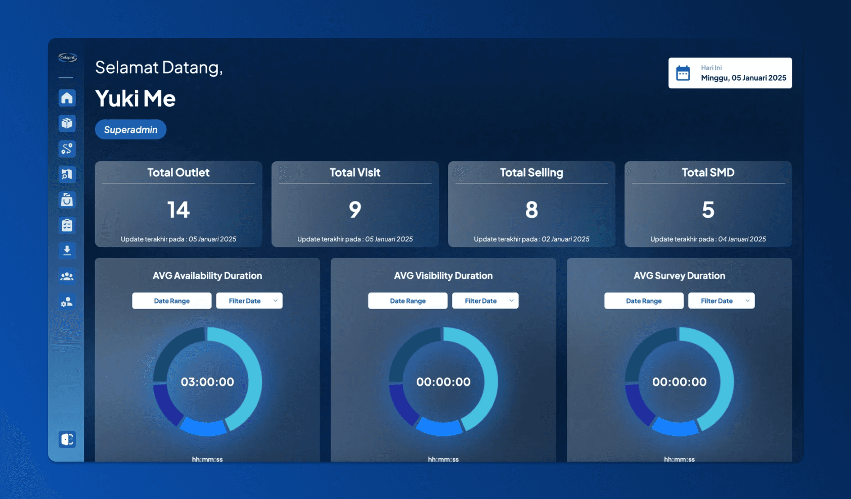
Task: Expand Filter Date dropdown under AVG Availability Duration
Action: click(249, 301)
